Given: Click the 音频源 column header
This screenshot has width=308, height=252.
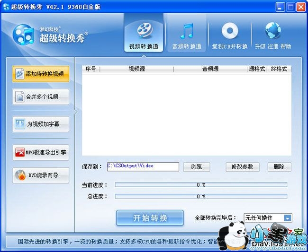Looking at the screenshot, I should [210, 69].
